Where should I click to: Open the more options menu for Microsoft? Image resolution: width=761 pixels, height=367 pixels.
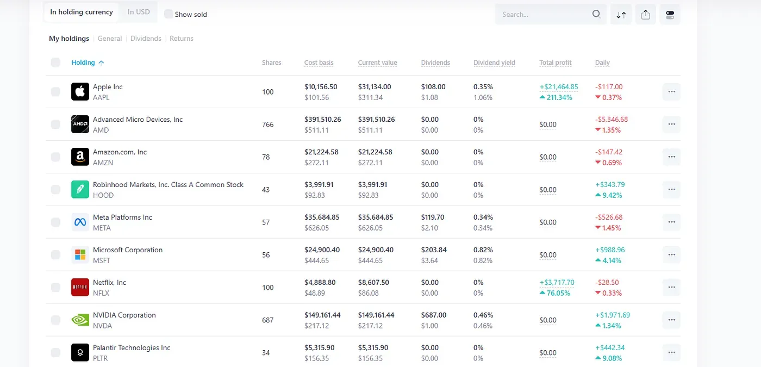[671, 255]
